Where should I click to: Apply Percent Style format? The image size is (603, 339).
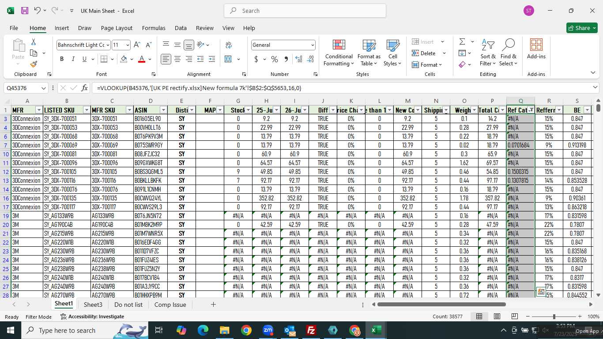click(x=275, y=59)
